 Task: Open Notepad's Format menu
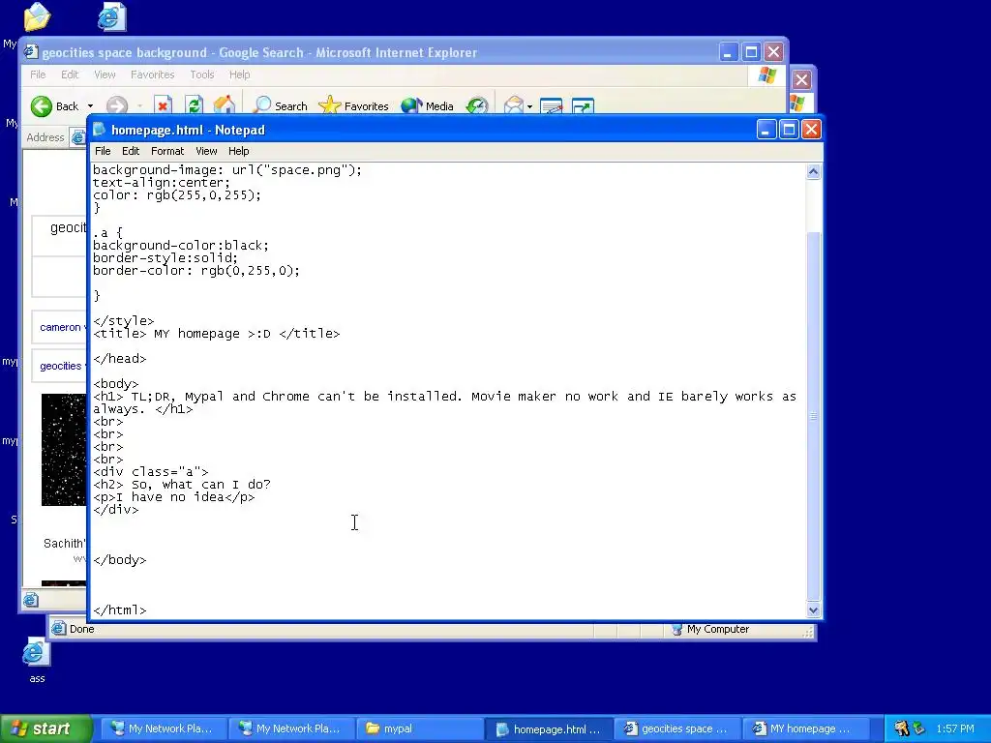point(166,151)
